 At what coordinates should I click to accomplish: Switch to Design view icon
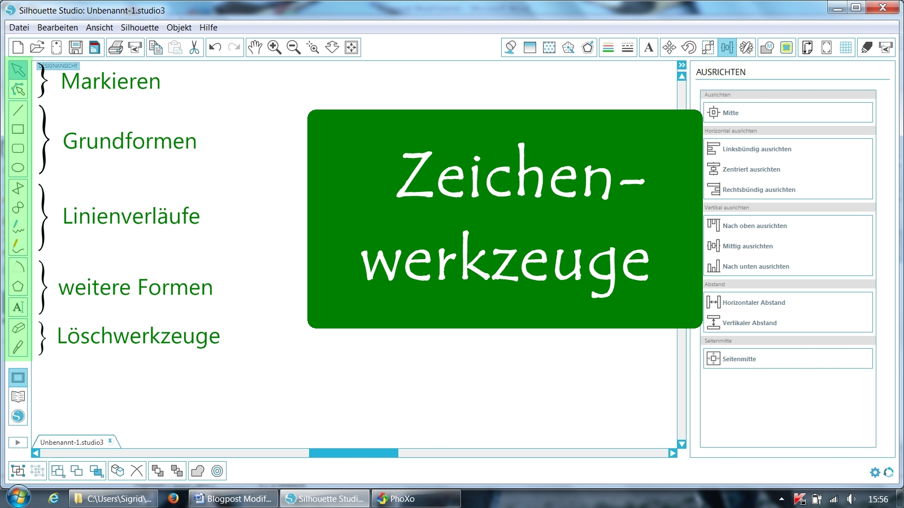tap(18, 378)
